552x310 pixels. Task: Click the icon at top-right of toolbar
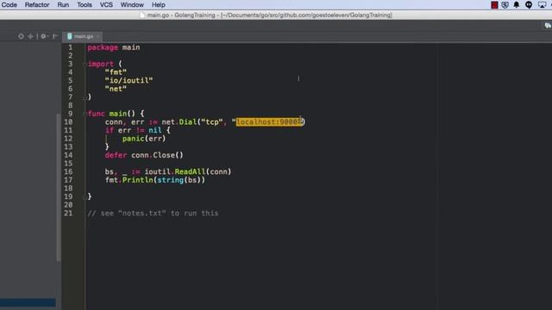click(548, 26)
